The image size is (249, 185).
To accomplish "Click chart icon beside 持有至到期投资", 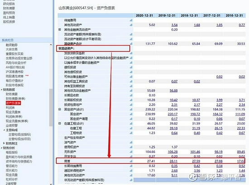I will (131, 86).
